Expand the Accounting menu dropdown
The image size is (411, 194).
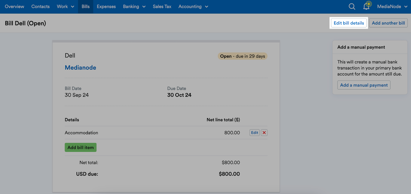click(x=193, y=6)
